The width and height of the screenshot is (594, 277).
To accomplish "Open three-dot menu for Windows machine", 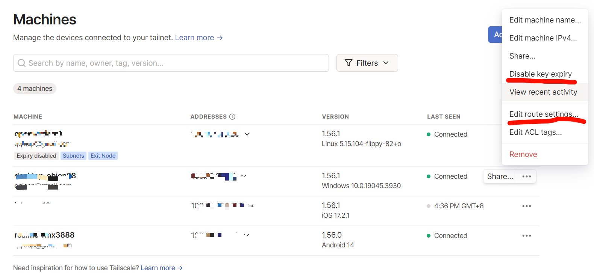I will click(x=526, y=176).
